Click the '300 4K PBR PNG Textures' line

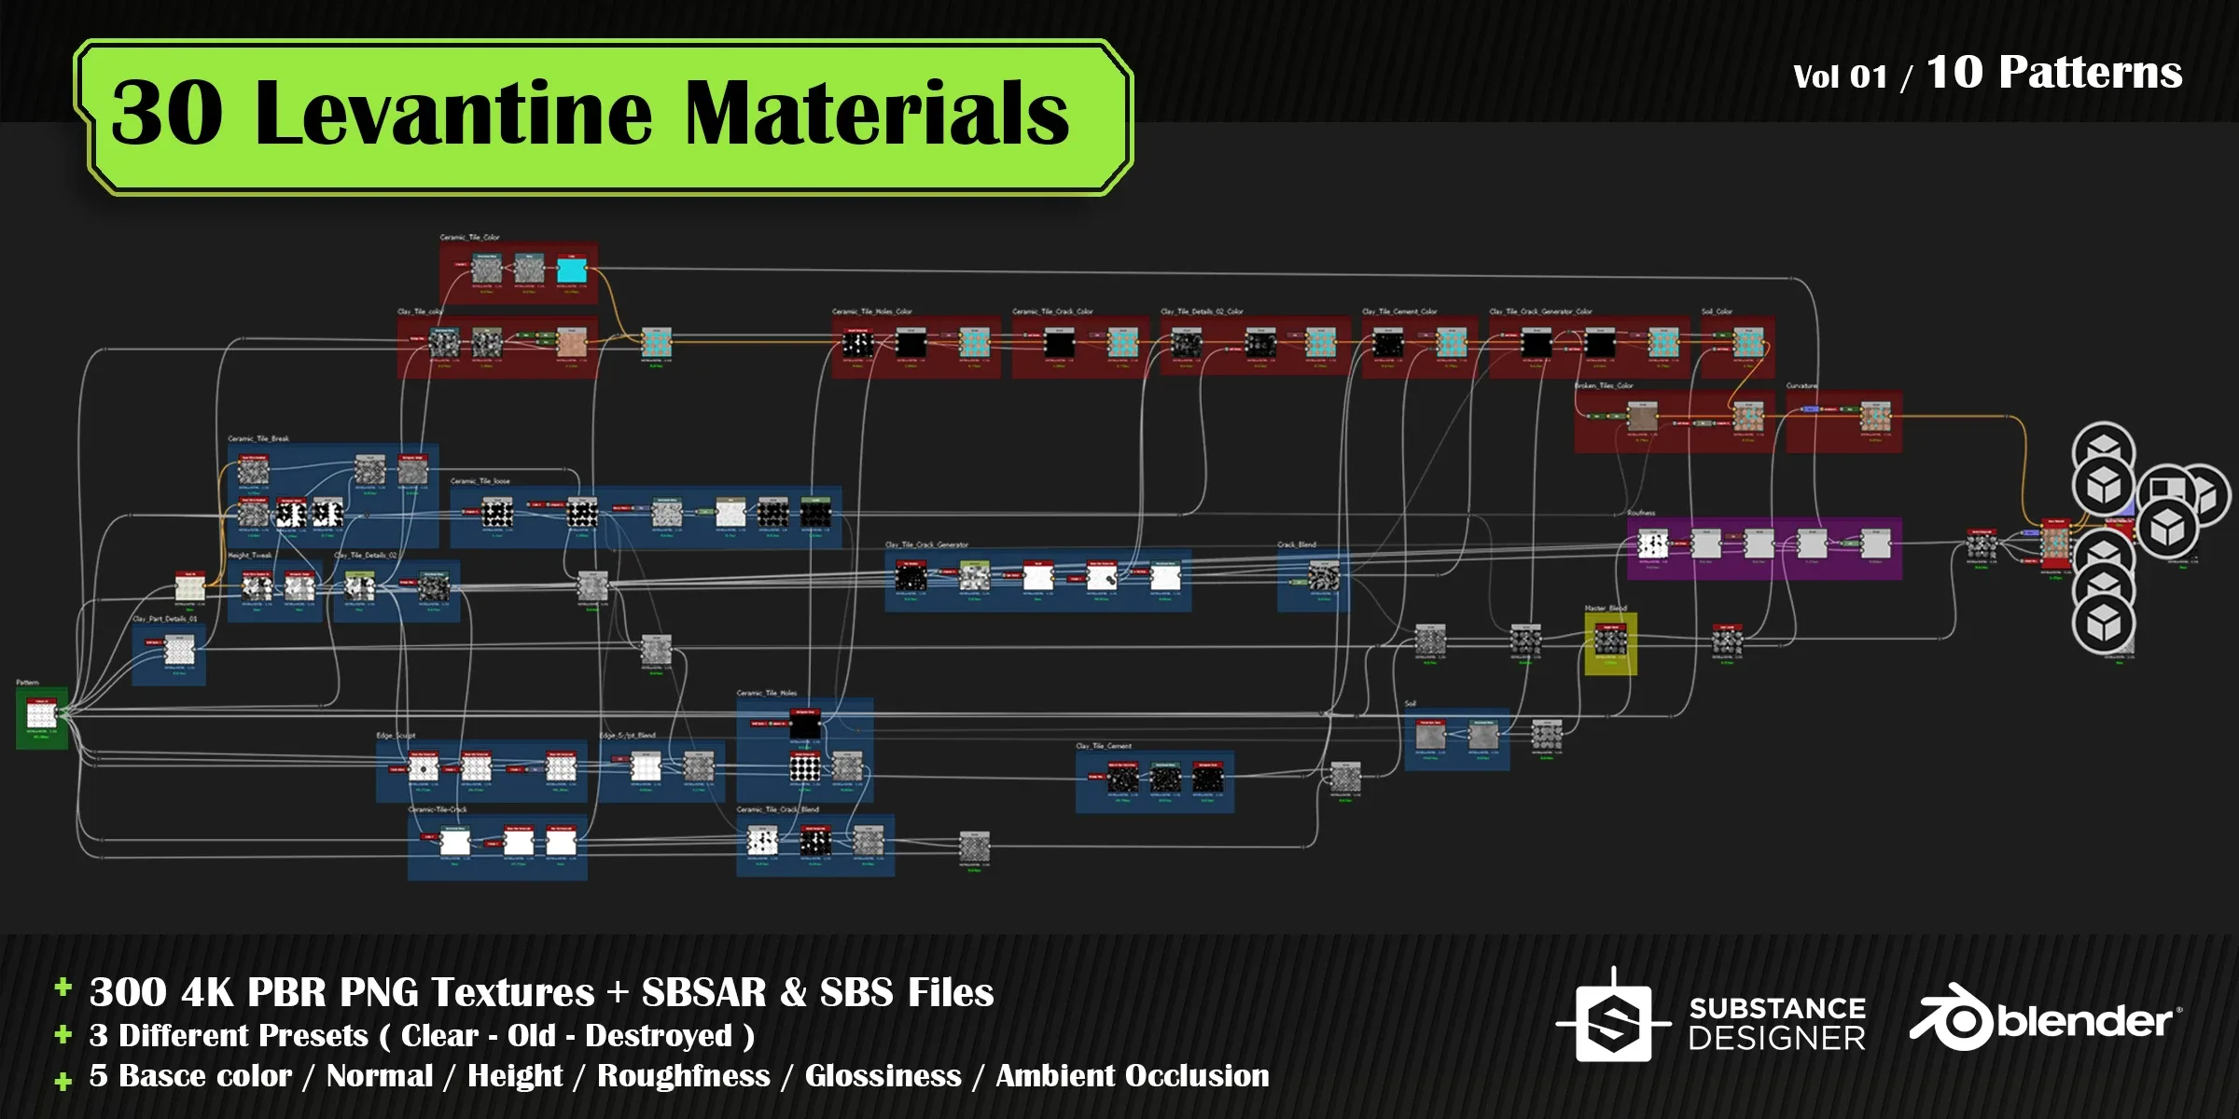[541, 991]
